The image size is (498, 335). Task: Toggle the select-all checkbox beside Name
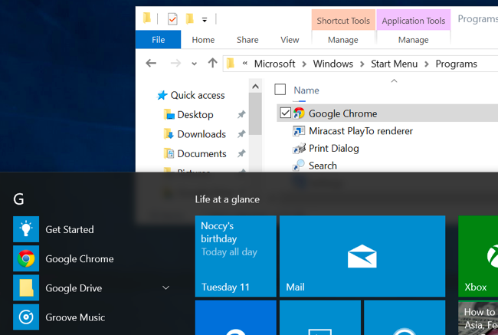tap(280, 90)
